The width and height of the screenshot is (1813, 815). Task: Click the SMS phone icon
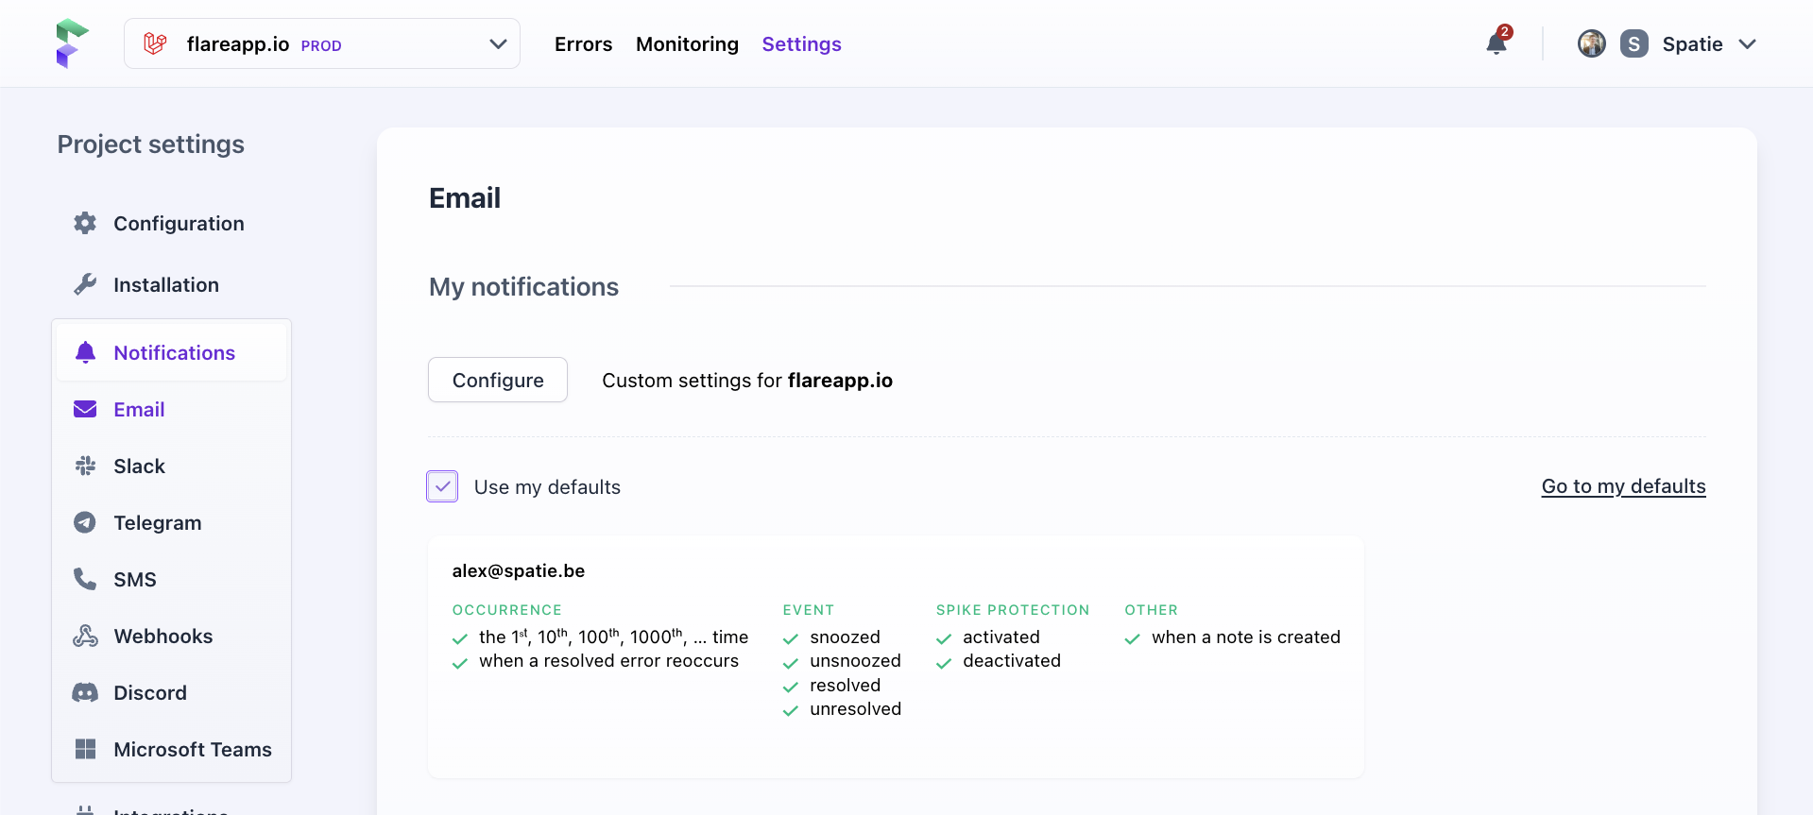85,579
